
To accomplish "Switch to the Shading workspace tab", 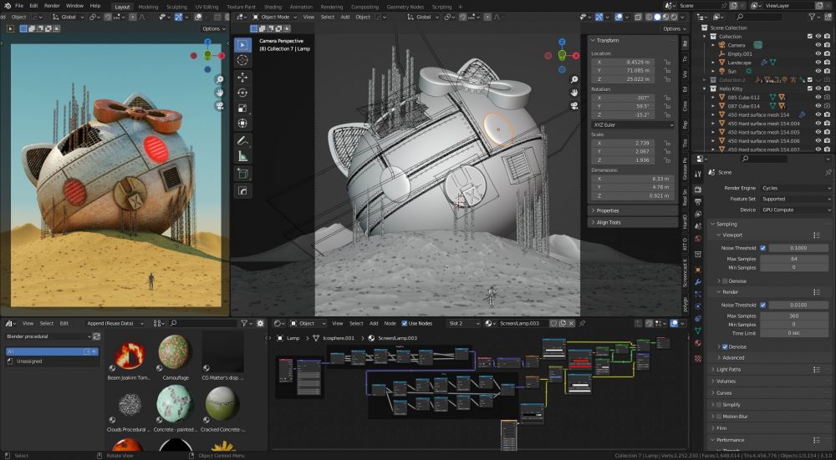I will (x=273, y=6).
